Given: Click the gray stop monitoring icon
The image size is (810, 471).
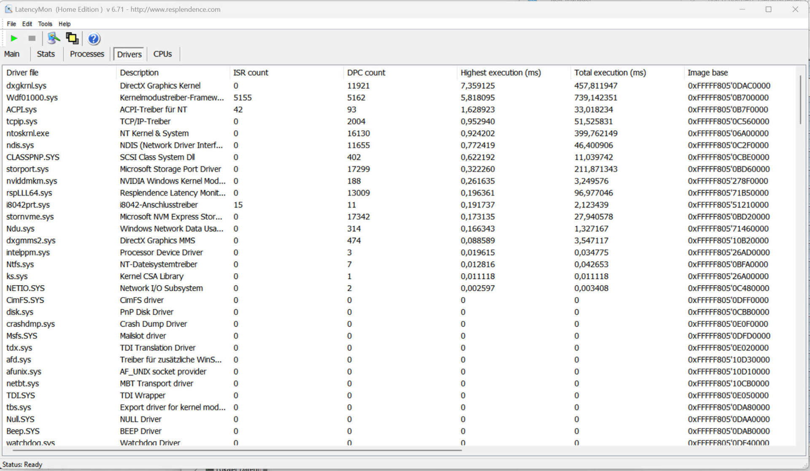Looking at the screenshot, I should 32,38.
